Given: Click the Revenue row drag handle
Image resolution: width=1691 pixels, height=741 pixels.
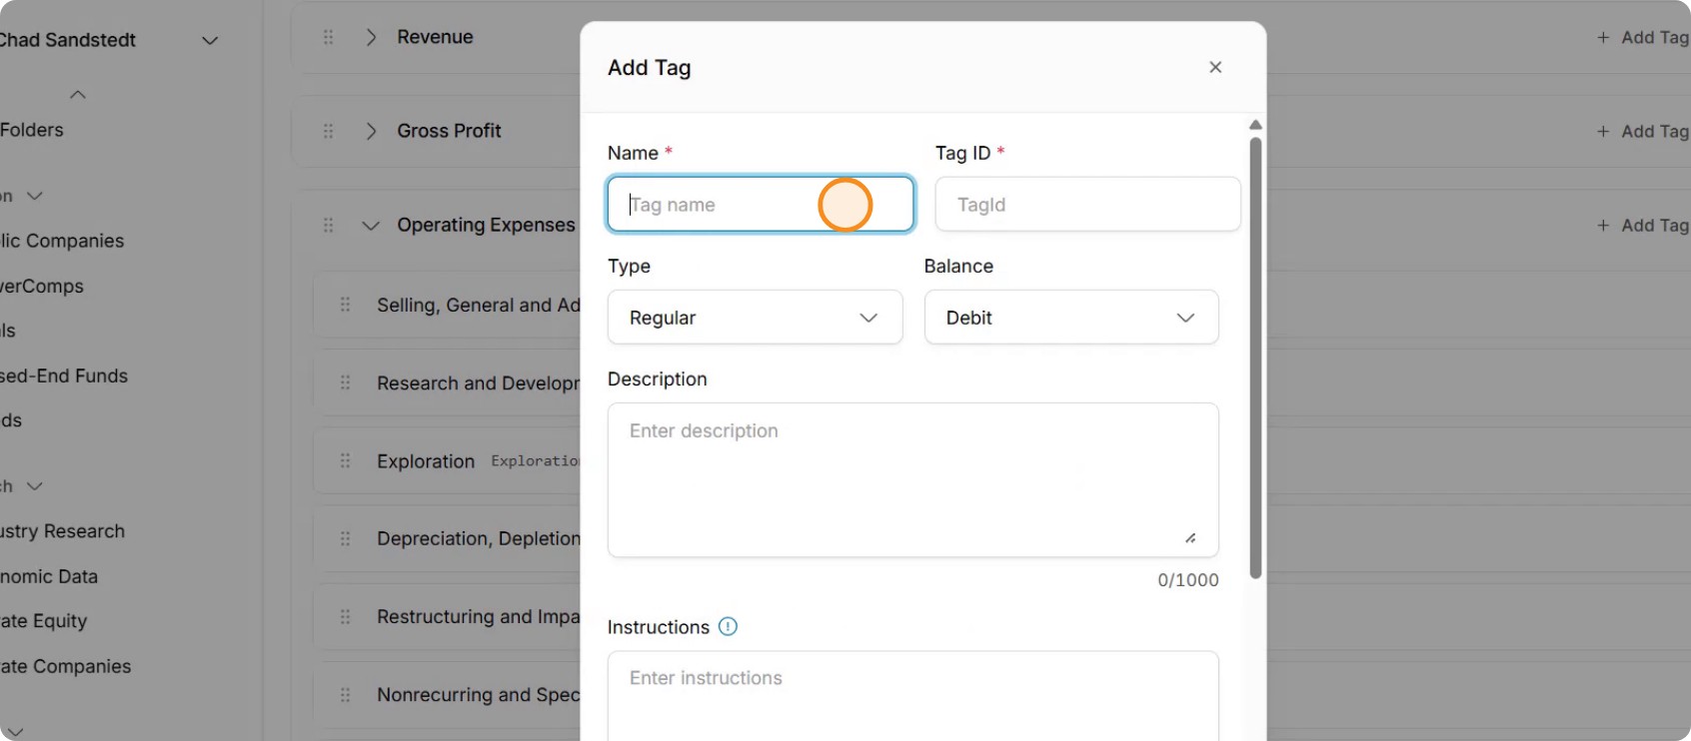Looking at the screenshot, I should [x=328, y=37].
